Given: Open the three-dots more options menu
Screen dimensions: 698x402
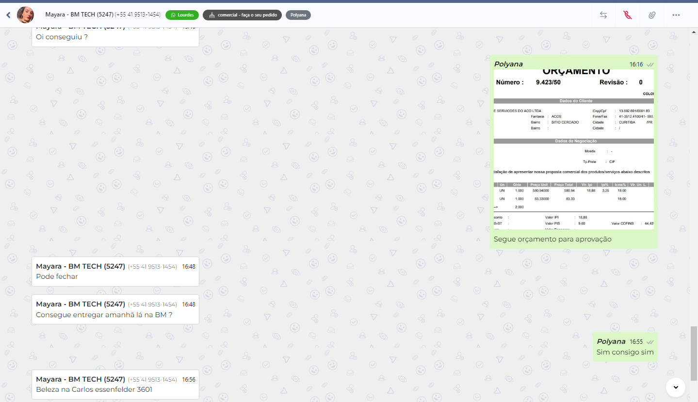Looking at the screenshot, I should coord(676,15).
